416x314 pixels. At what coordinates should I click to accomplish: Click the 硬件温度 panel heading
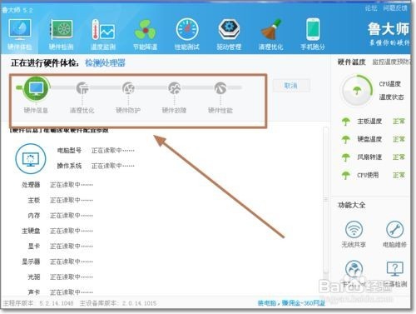[352, 62]
